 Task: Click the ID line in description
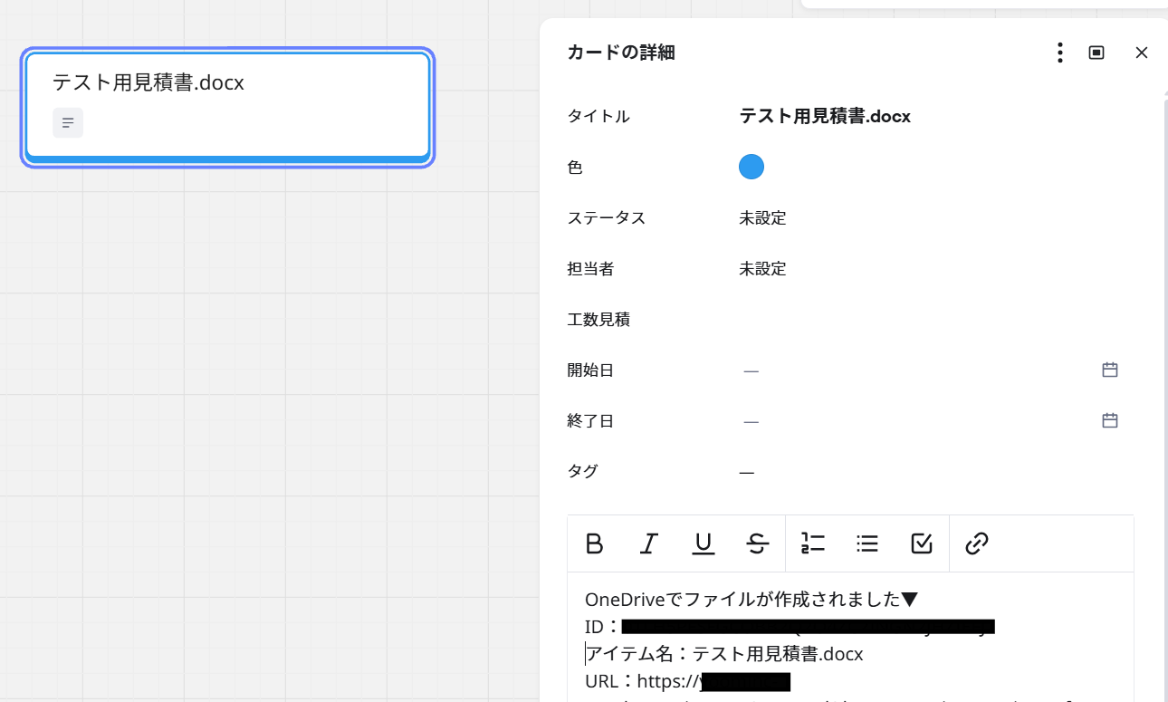(790, 626)
